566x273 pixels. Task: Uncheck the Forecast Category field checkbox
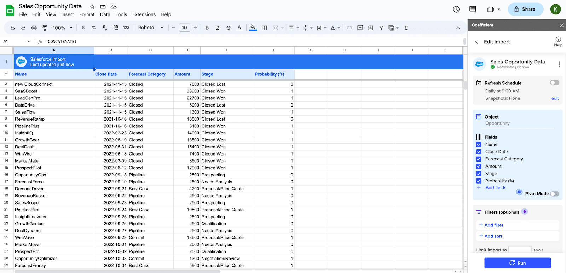coord(479,159)
